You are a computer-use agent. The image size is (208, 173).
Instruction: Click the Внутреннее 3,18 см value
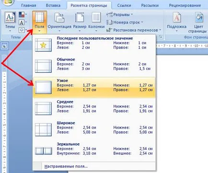pyautogui.click(x=90, y=153)
